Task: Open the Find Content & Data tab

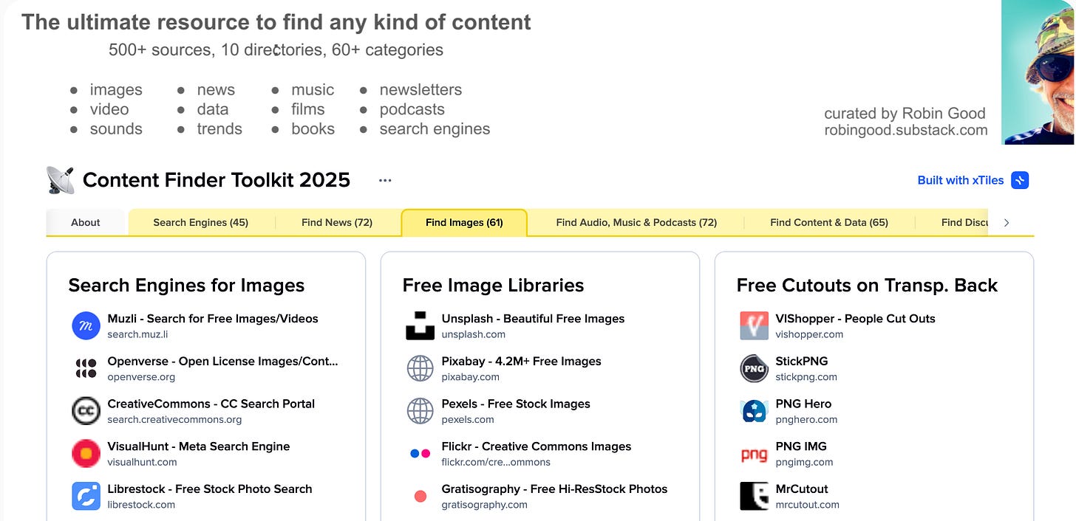Action: tap(829, 222)
